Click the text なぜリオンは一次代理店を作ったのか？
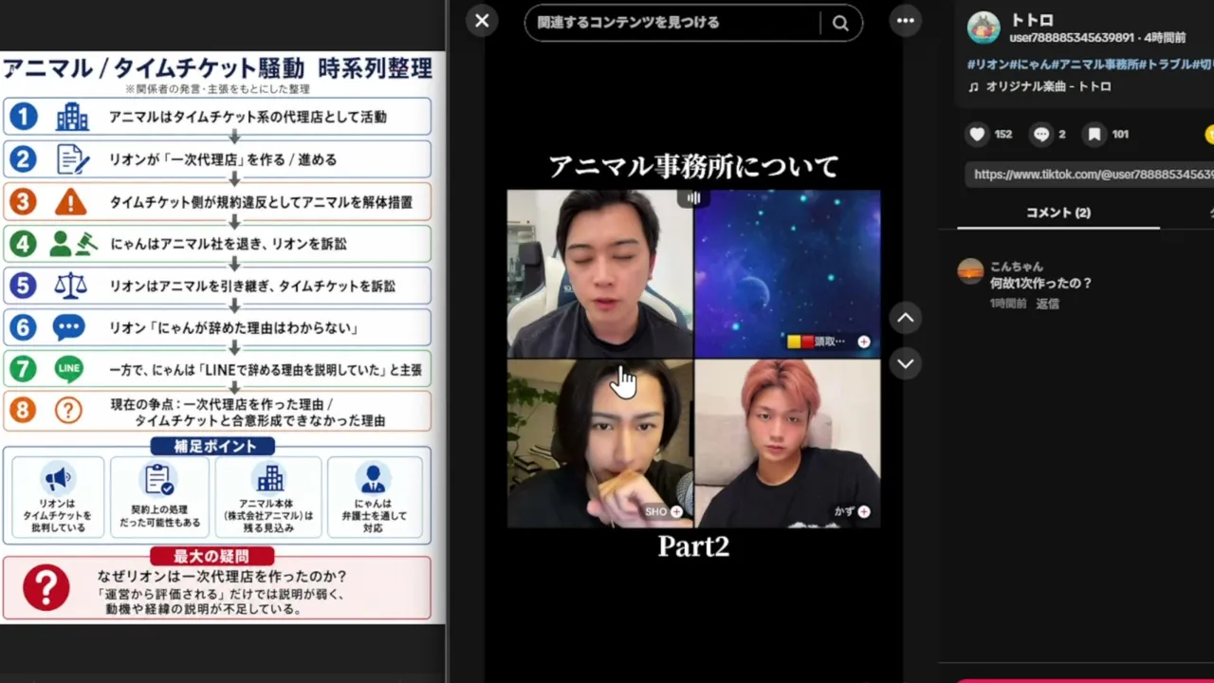The width and height of the screenshot is (1214, 683). [222, 577]
